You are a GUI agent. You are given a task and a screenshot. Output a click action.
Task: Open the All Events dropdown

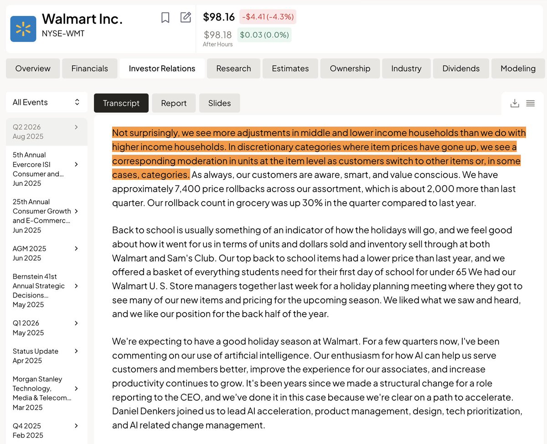(x=46, y=102)
